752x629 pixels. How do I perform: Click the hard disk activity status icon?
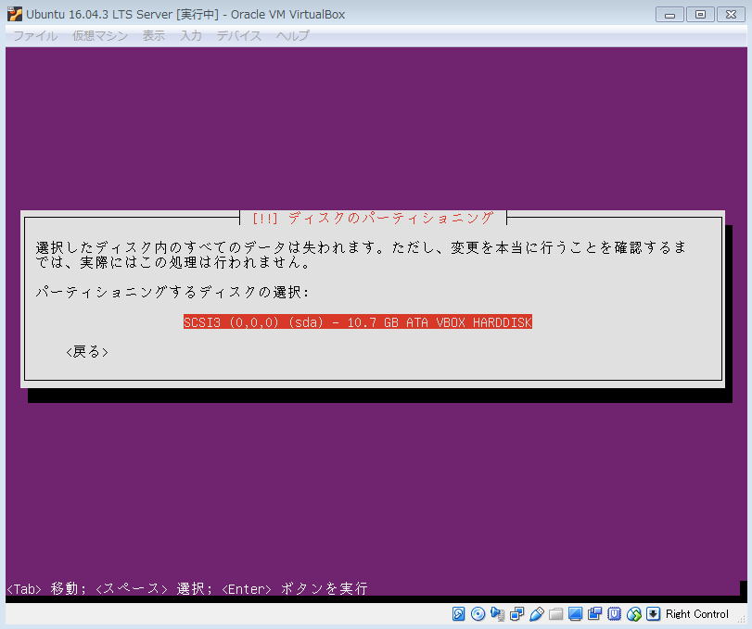coord(459,614)
